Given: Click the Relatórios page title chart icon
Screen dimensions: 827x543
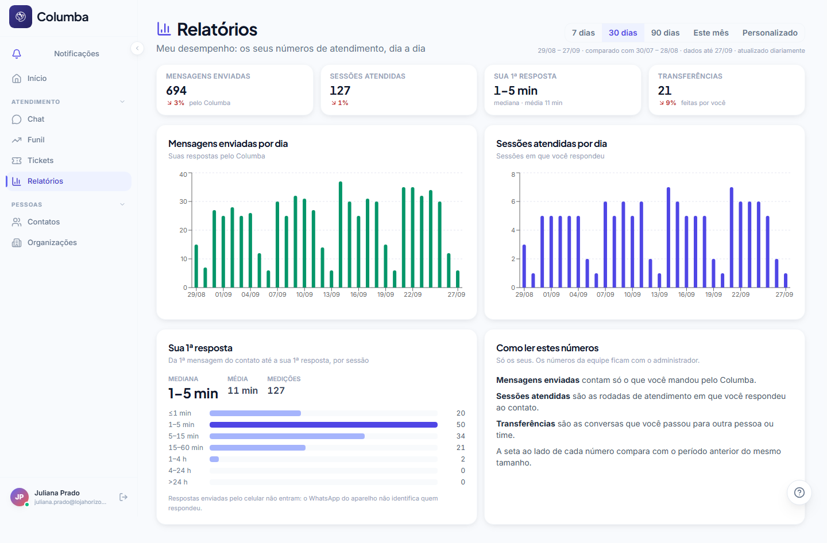Looking at the screenshot, I should tap(164, 29).
